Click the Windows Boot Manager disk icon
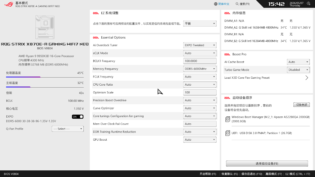 [228, 119]
